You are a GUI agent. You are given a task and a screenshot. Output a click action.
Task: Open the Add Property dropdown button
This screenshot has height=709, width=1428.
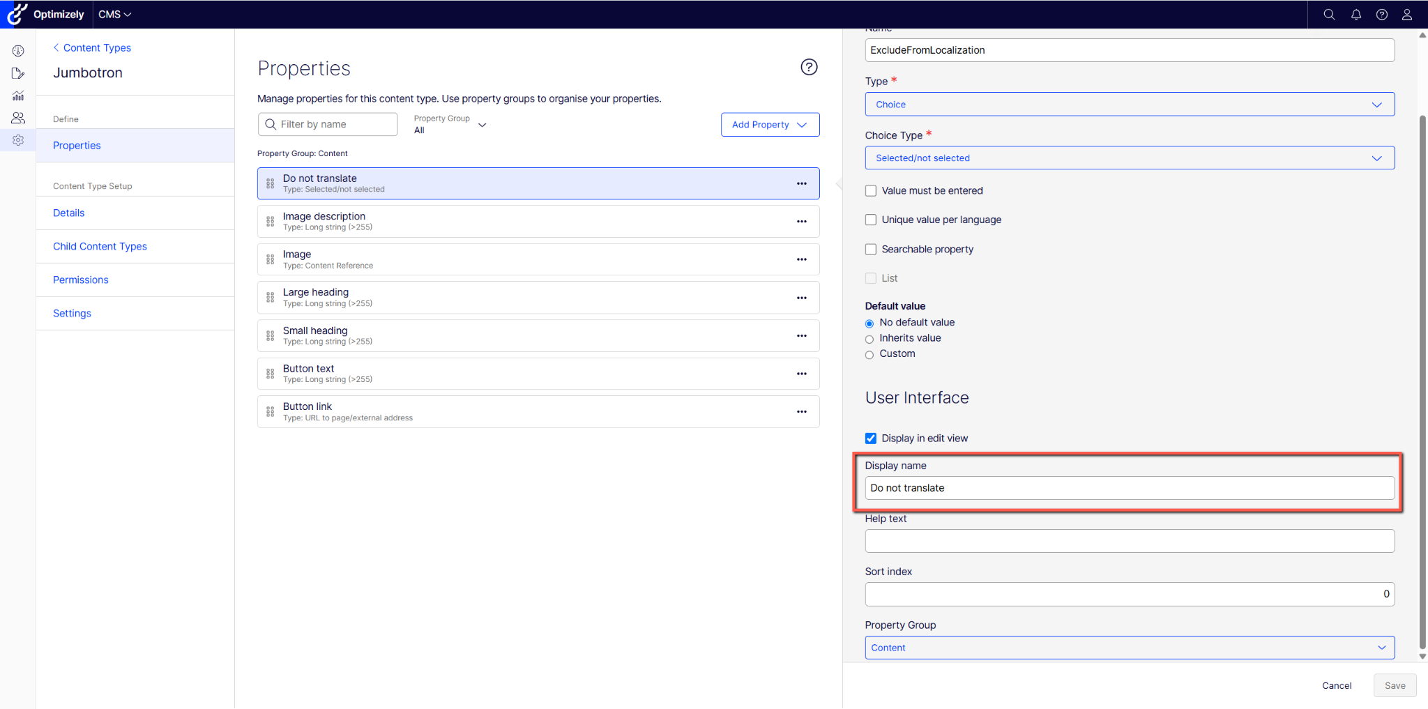[x=770, y=125]
